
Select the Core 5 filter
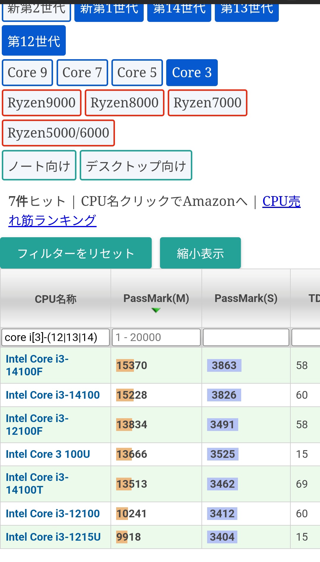coord(137,73)
